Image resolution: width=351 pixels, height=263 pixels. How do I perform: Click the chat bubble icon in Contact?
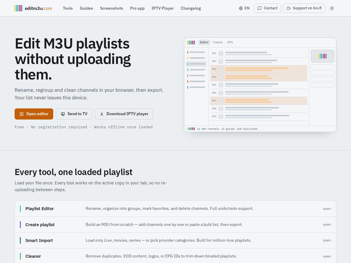[259, 8]
